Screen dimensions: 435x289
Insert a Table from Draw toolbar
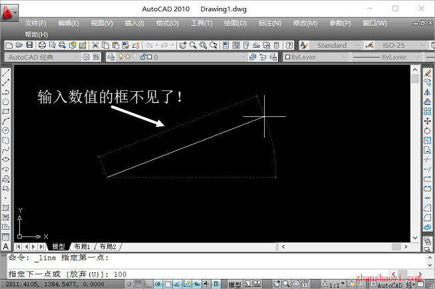[x=5, y=237]
